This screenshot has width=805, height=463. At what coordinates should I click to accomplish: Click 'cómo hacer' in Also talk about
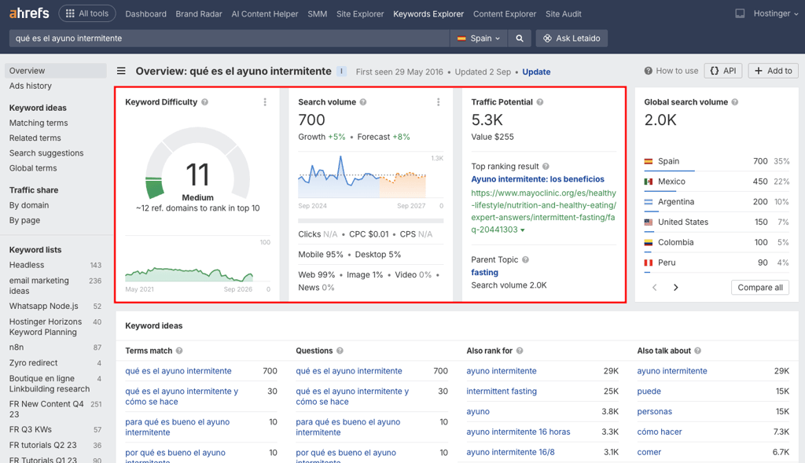click(660, 432)
